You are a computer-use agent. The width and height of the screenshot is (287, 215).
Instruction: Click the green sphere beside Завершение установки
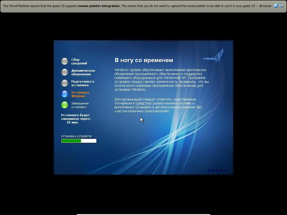(65, 105)
